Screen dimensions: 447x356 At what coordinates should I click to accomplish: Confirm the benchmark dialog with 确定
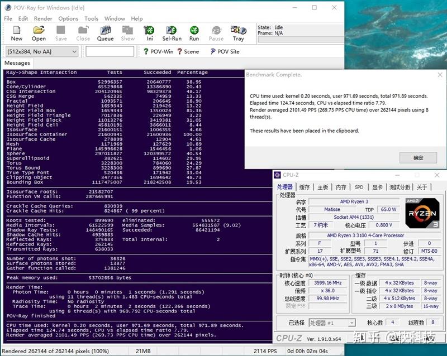(x=418, y=157)
